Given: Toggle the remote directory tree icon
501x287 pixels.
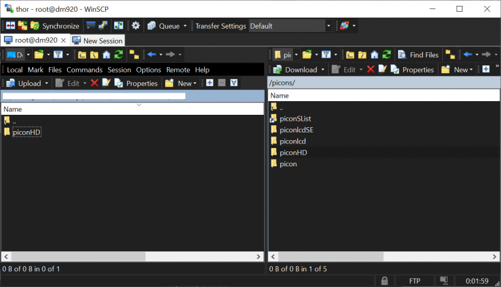Looking at the screenshot, I should click(x=450, y=55).
